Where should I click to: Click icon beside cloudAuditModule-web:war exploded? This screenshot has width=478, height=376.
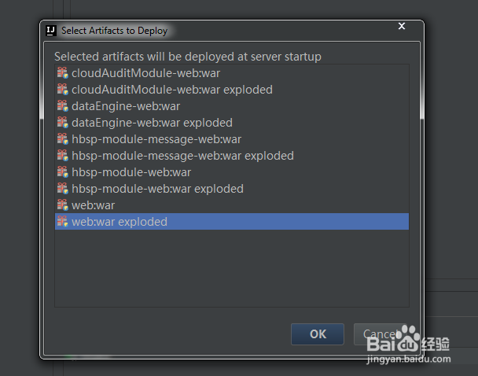coord(62,90)
